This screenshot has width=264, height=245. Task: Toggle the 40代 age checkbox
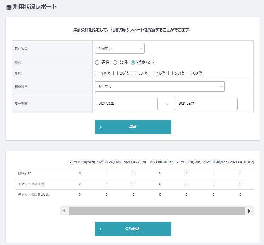(152, 73)
